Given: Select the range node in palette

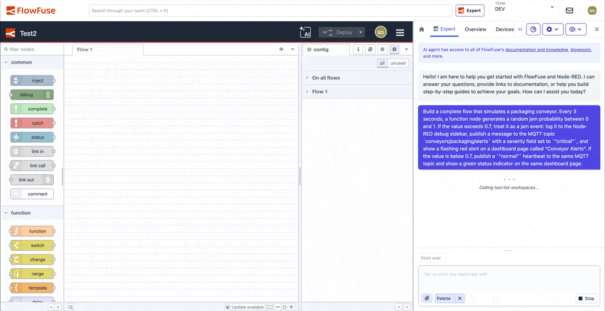Looking at the screenshot, I should pos(32,274).
